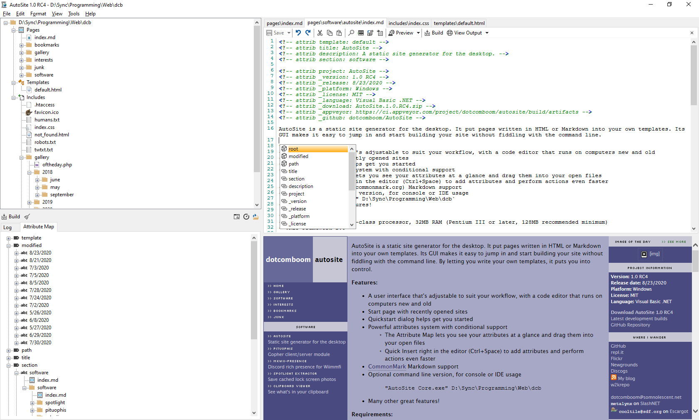This screenshot has width=699, height=420.
Task: Click the Cut scissors icon
Action: pos(320,33)
